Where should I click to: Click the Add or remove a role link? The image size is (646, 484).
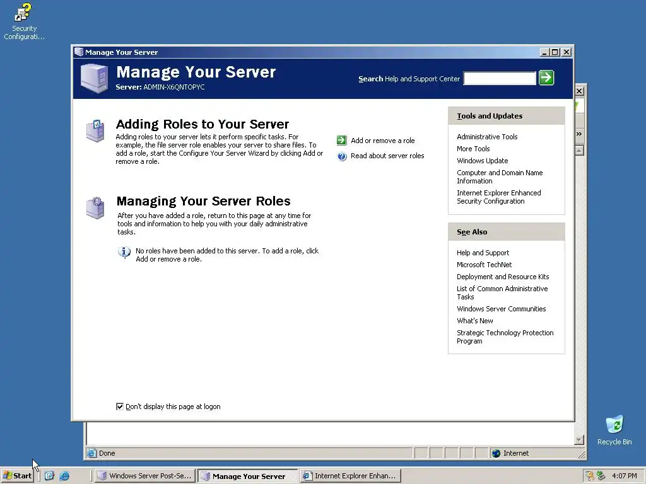pyautogui.click(x=383, y=141)
